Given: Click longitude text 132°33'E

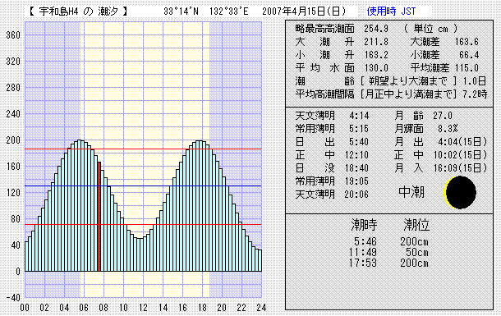Looking at the screenshot, I should point(229,11).
